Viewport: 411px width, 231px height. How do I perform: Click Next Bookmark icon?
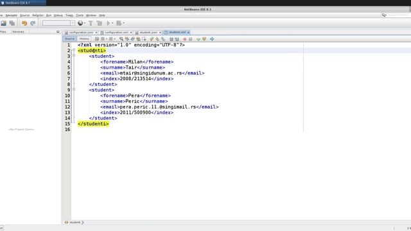pos(157,39)
